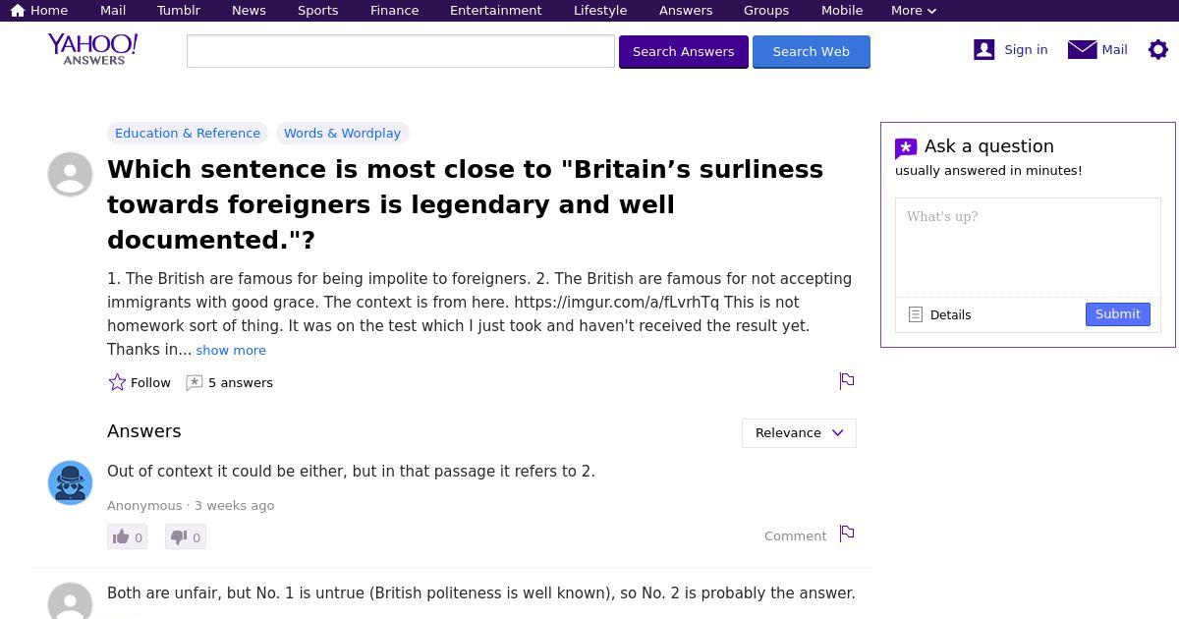Toggle Follow star on the question
The height and width of the screenshot is (619, 1179).
(117, 382)
